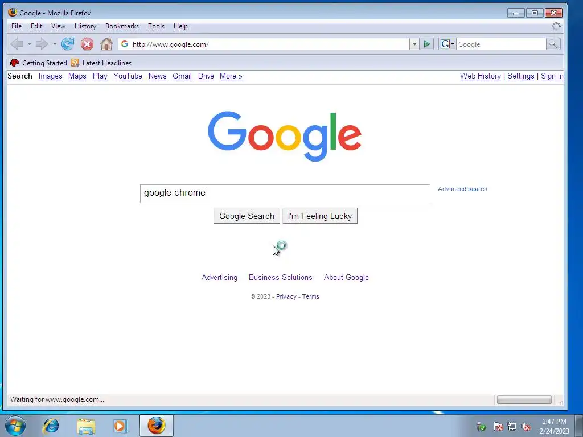The image size is (583, 437).
Task: Open the Business Solutions link
Action: pos(280,277)
